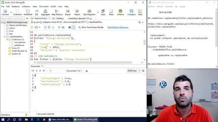This screenshot has height=122, width=218.
Task: Go to the last results page
Action: 44,70
